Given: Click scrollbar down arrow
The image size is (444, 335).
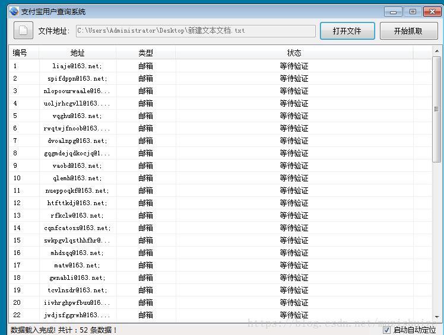Looking at the screenshot, I should (x=437, y=317).
